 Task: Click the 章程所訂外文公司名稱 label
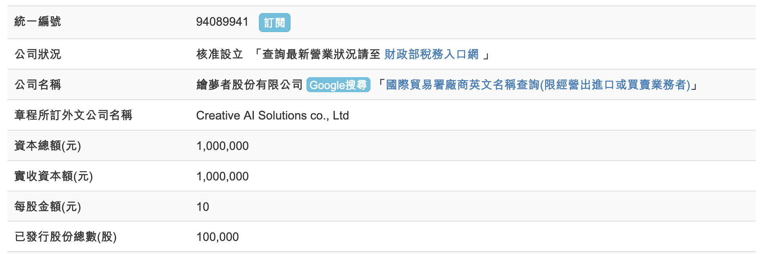pos(73,115)
